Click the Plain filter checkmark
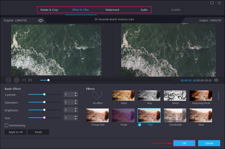Image resolution: width=225 pixels, height=149 pixels. click(x=140, y=125)
